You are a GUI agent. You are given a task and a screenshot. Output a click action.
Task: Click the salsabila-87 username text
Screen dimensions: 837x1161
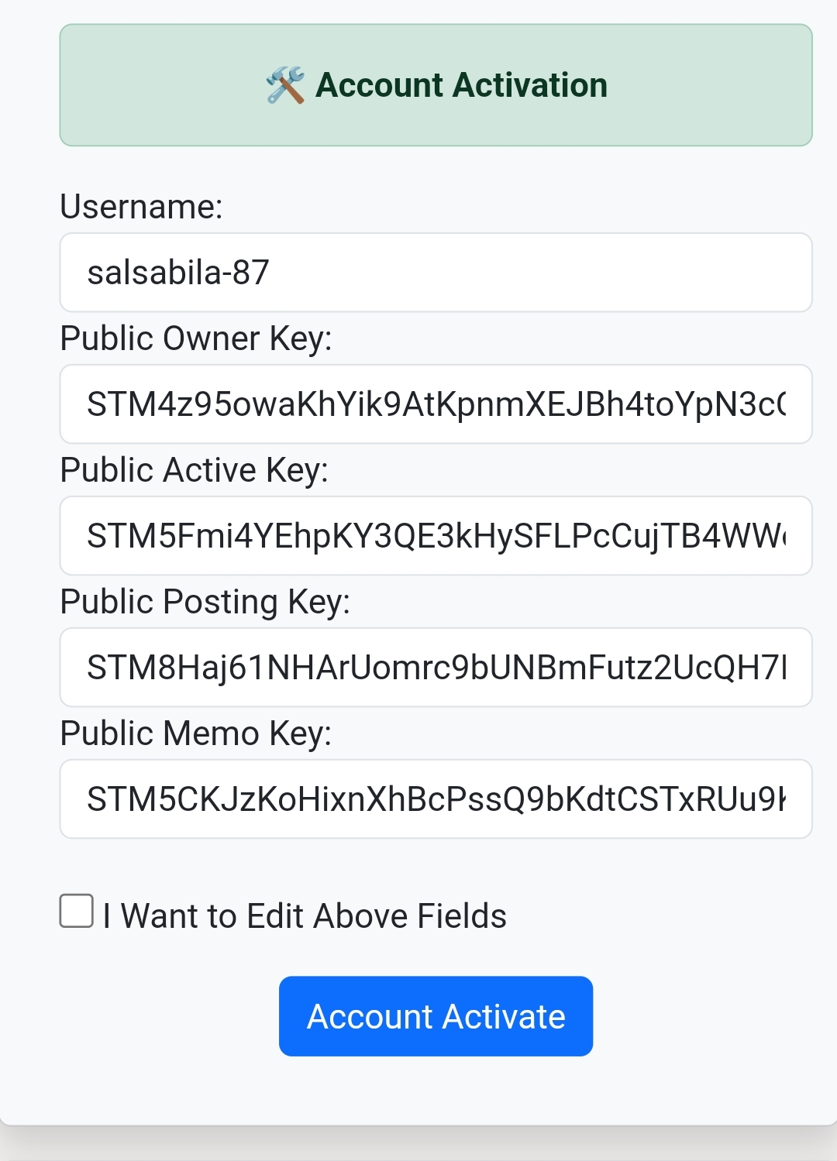click(178, 273)
